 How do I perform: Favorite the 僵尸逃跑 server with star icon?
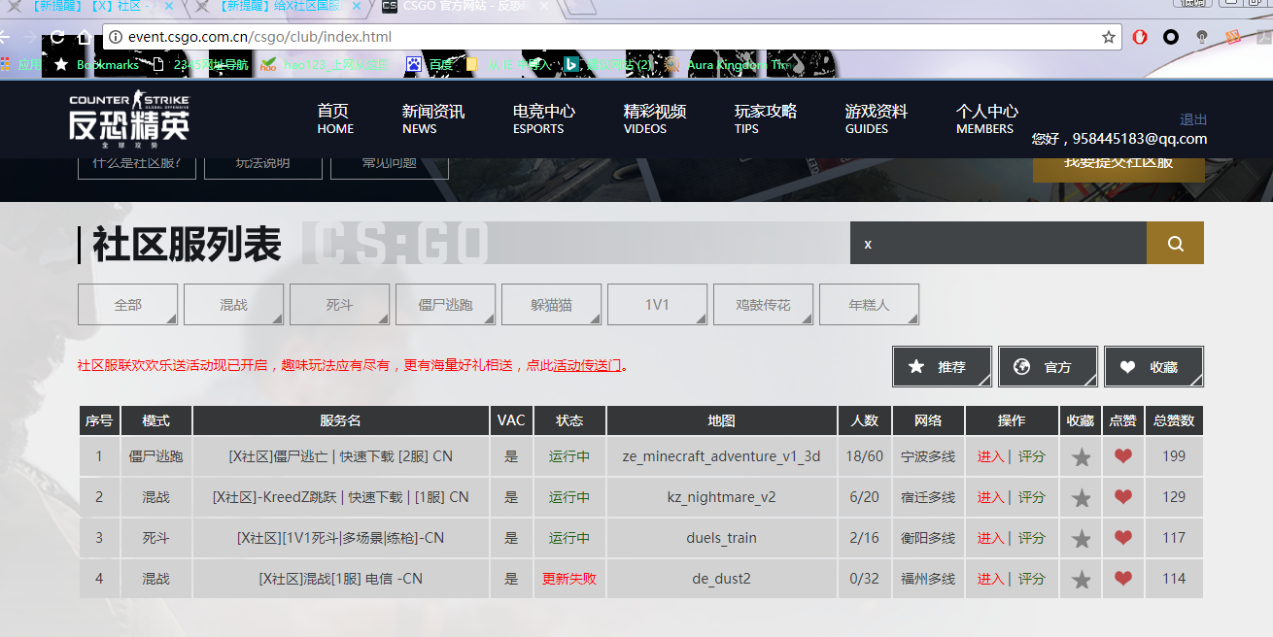1081,457
